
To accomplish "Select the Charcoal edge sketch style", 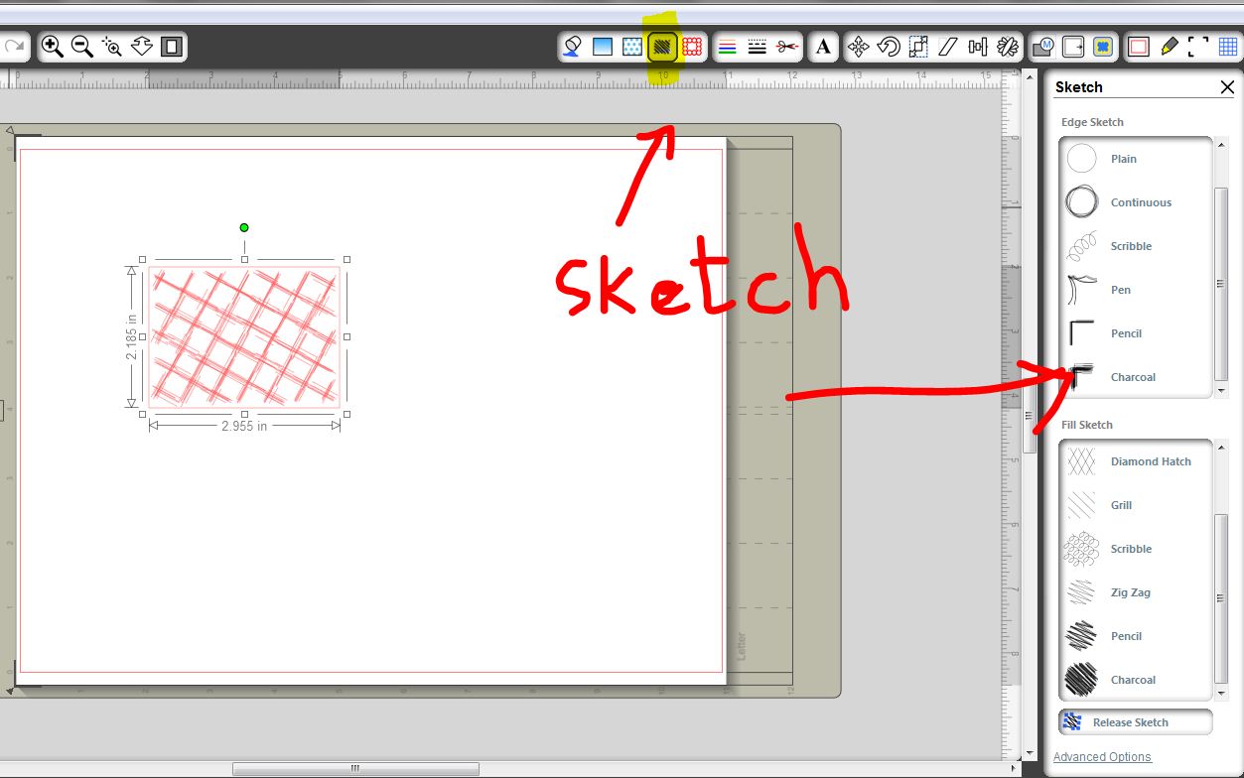I will tap(1132, 377).
